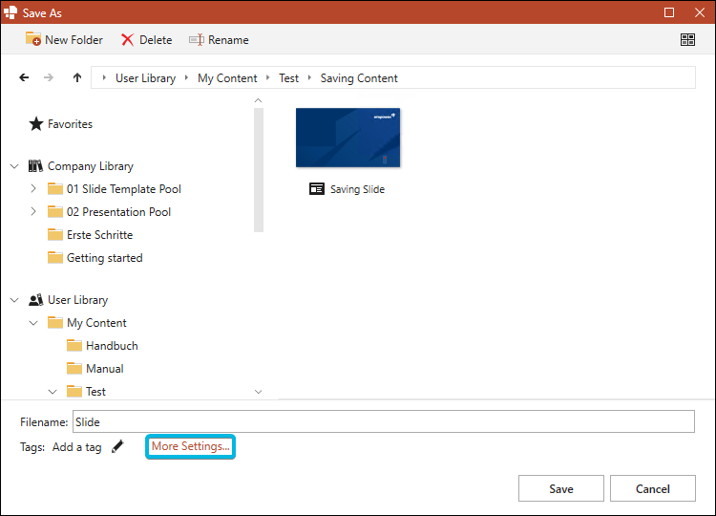
Task: Click the Save button
Action: pyautogui.click(x=561, y=488)
